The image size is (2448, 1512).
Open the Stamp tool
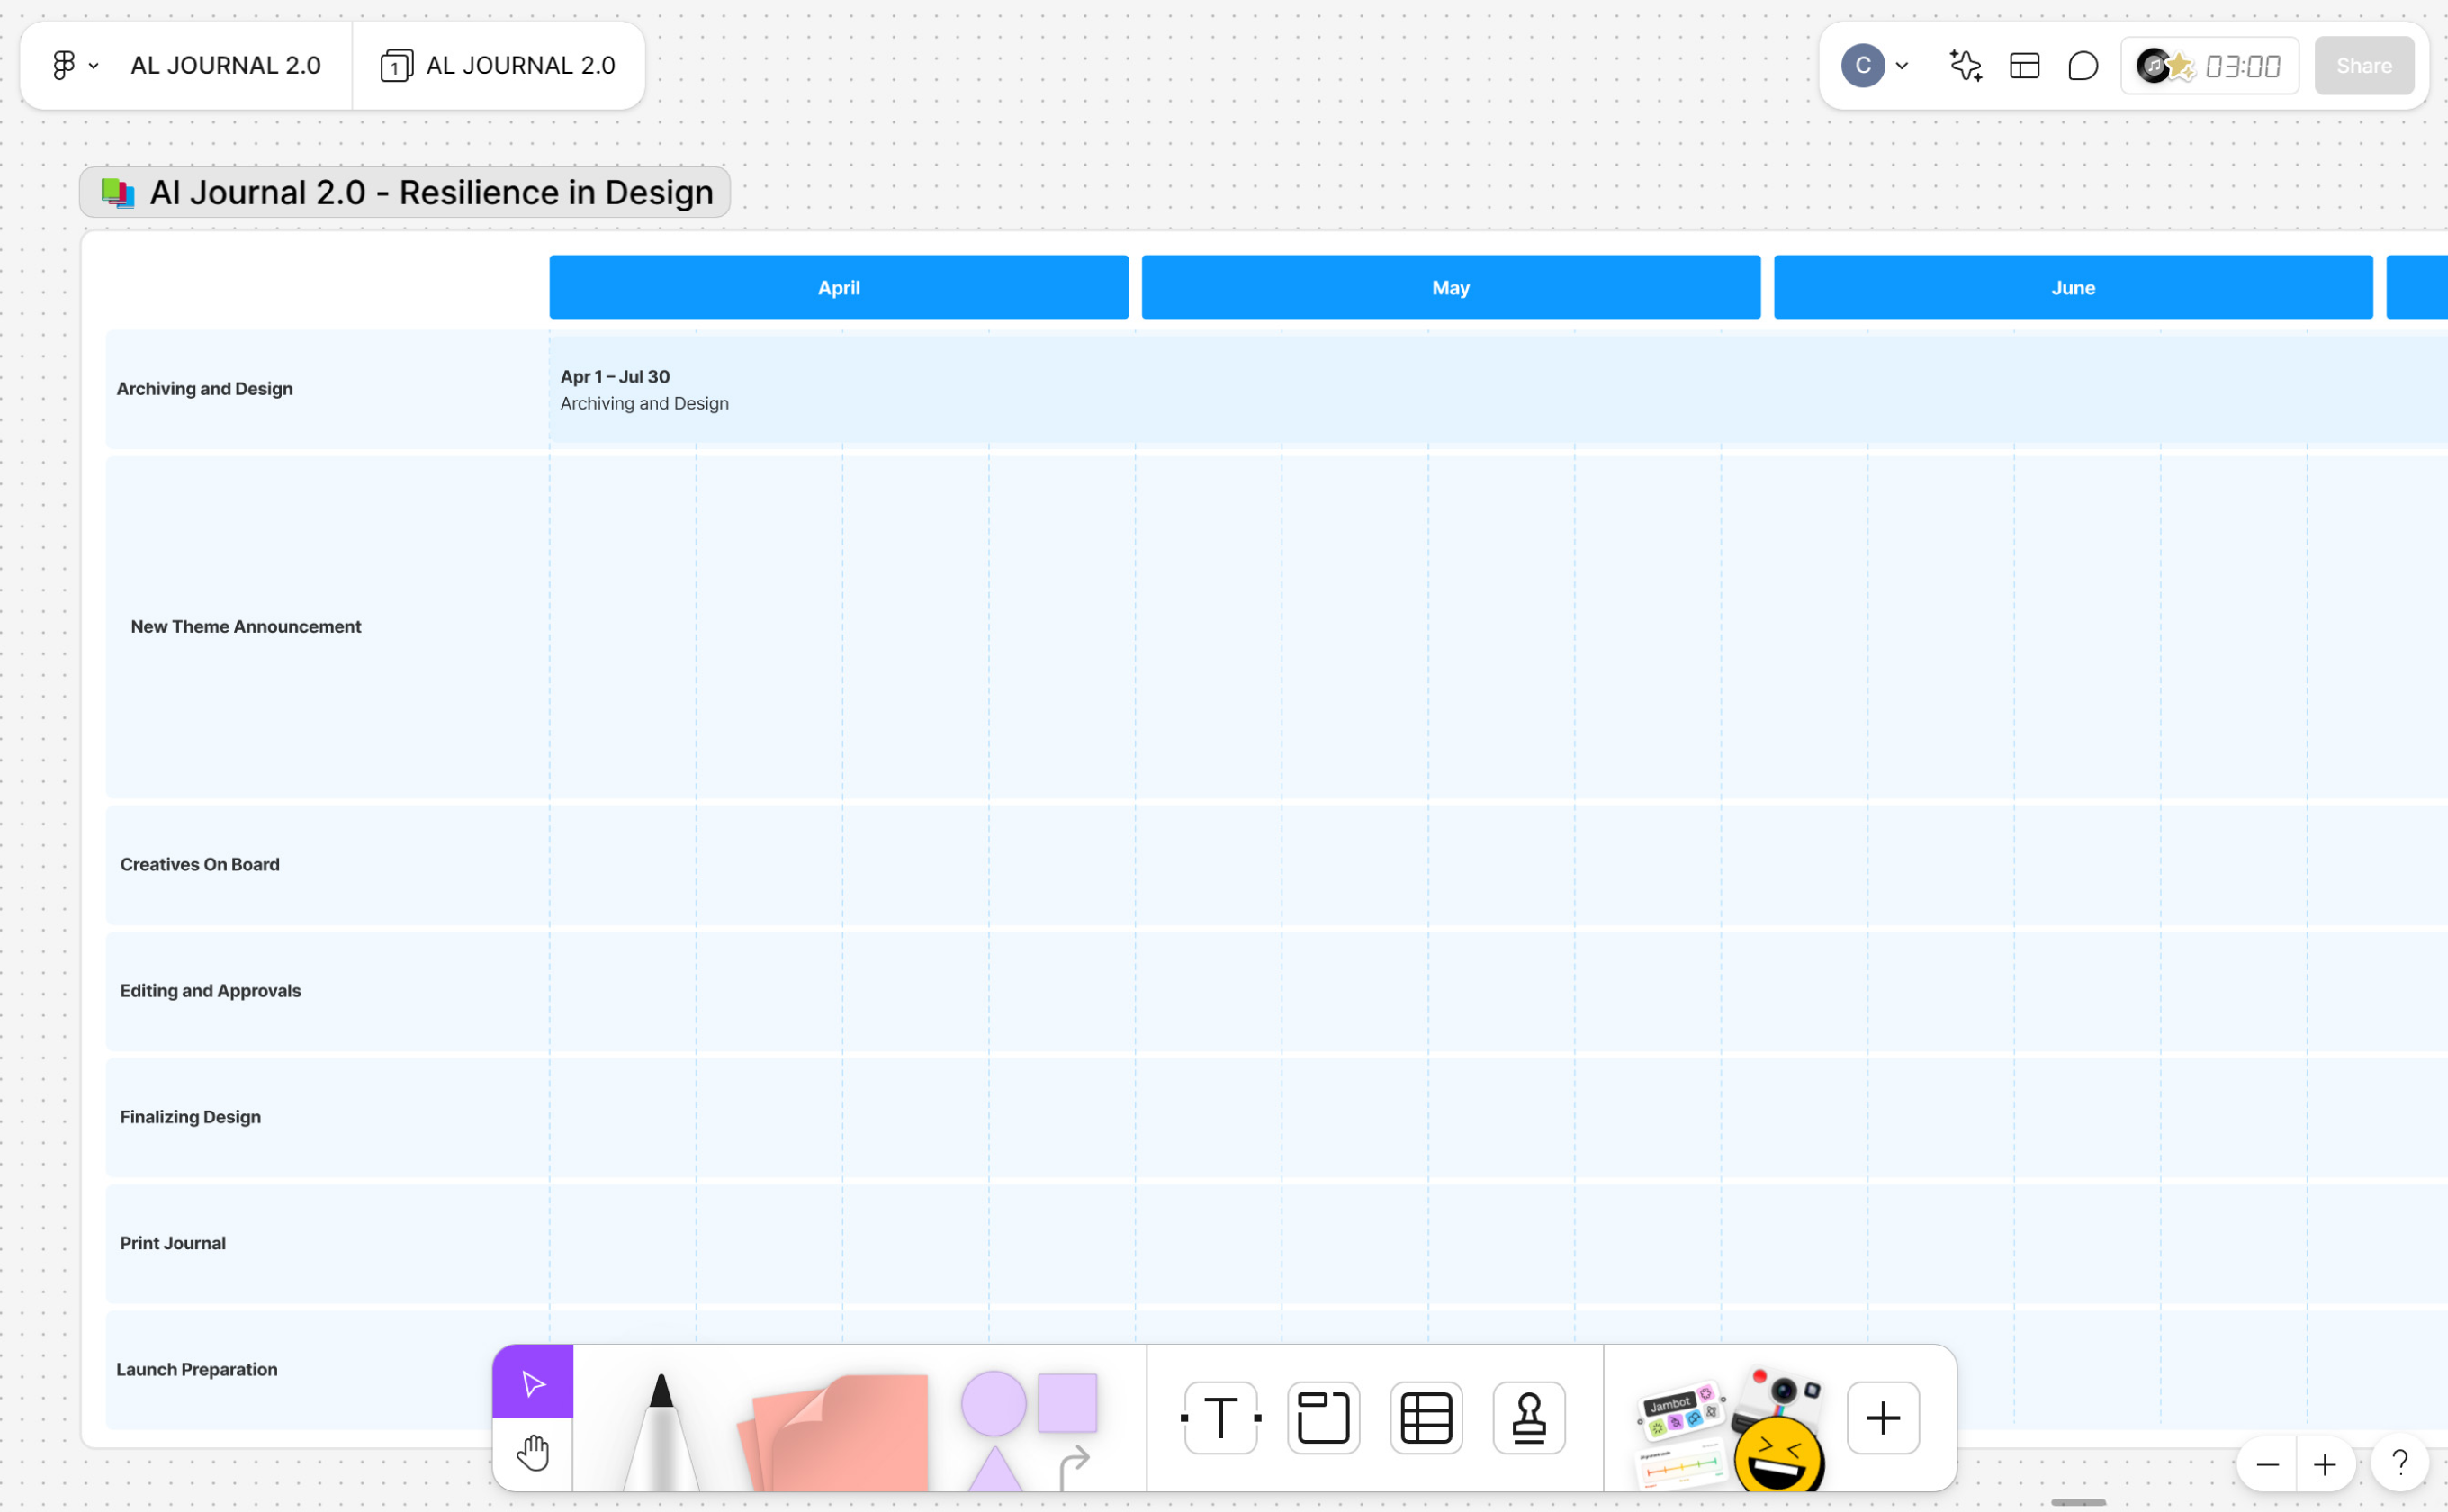tap(1529, 1417)
